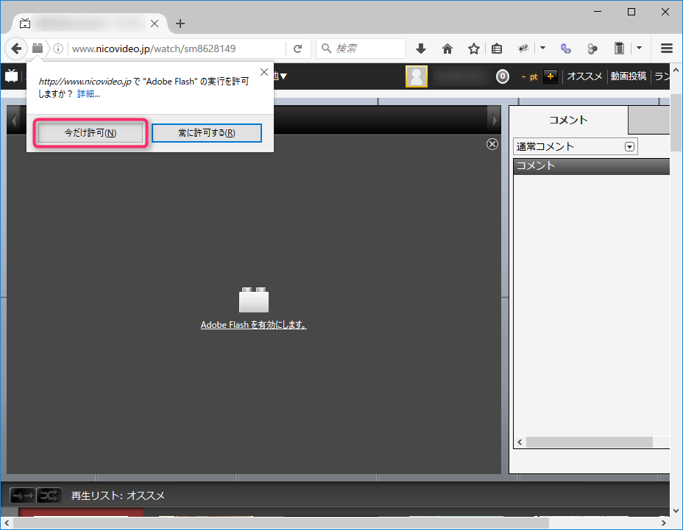
Task: Toggle the shuffle playback button
Action: tap(49, 495)
